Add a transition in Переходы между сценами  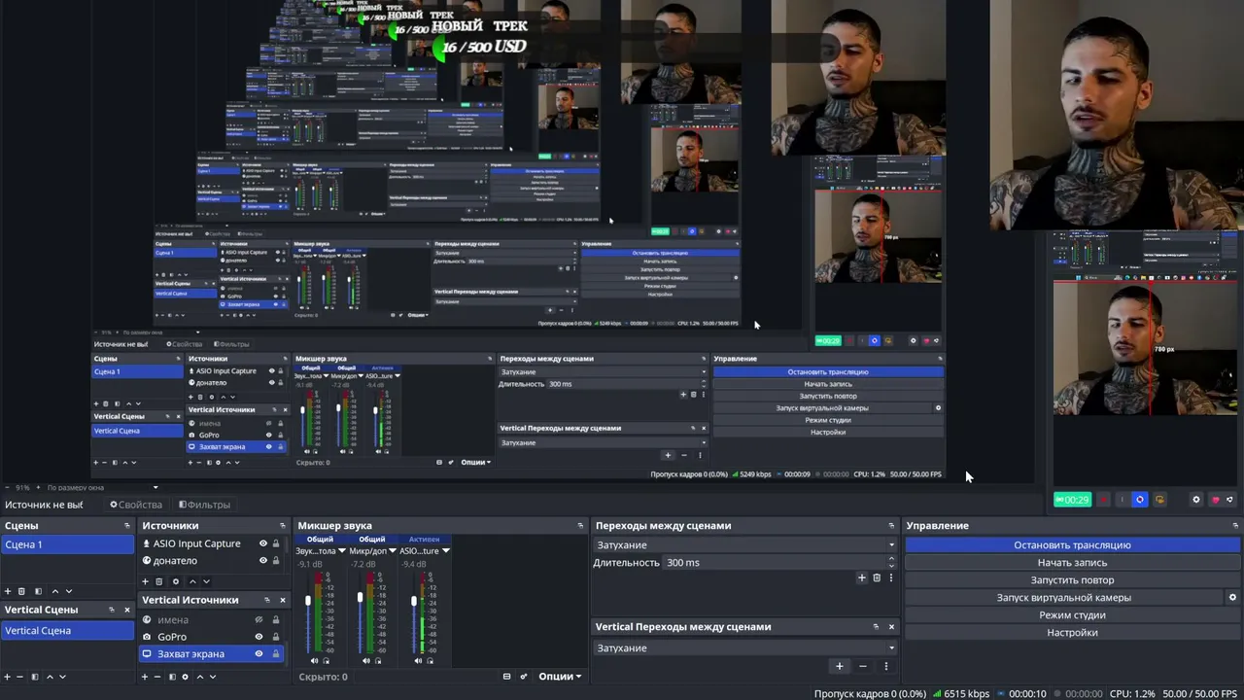[861, 577]
